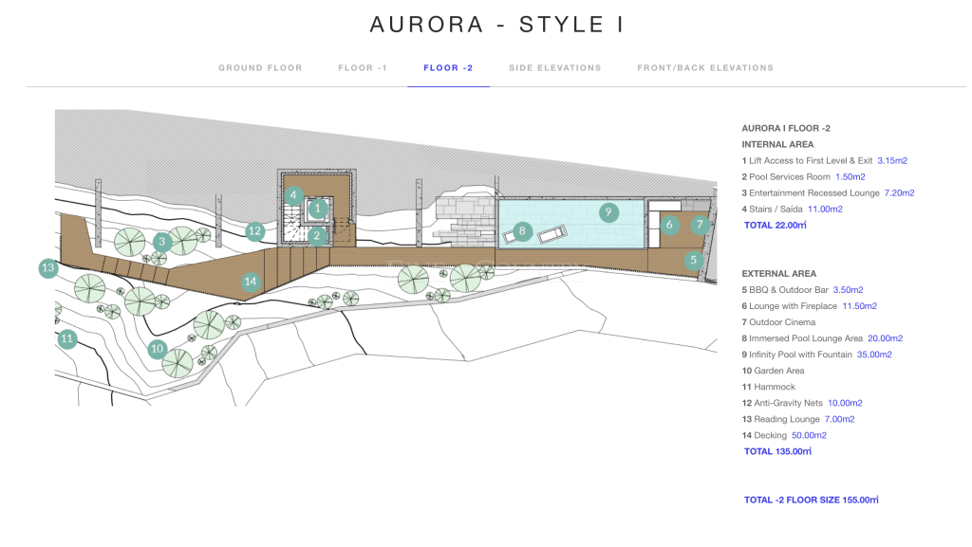Switch to the Ground Floor tab
This screenshot has width=972, height=547.
pos(260,68)
